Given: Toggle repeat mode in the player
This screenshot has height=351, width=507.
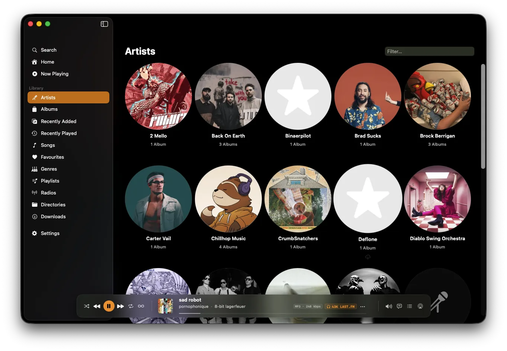Looking at the screenshot, I should tap(131, 306).
